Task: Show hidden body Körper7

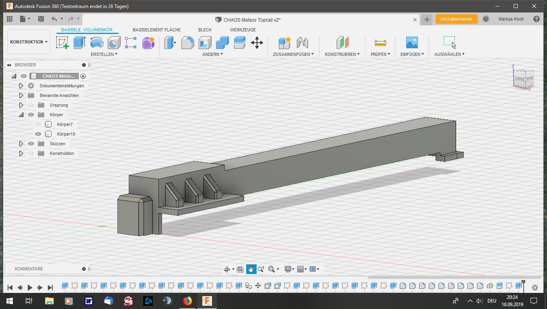Action: pyautogui.click(x=38, y=124)
